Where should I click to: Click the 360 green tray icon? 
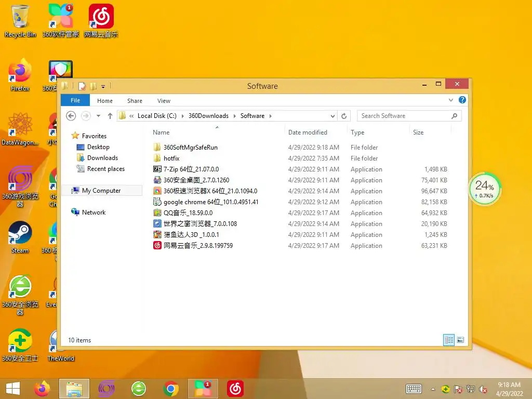pos(445,389)
